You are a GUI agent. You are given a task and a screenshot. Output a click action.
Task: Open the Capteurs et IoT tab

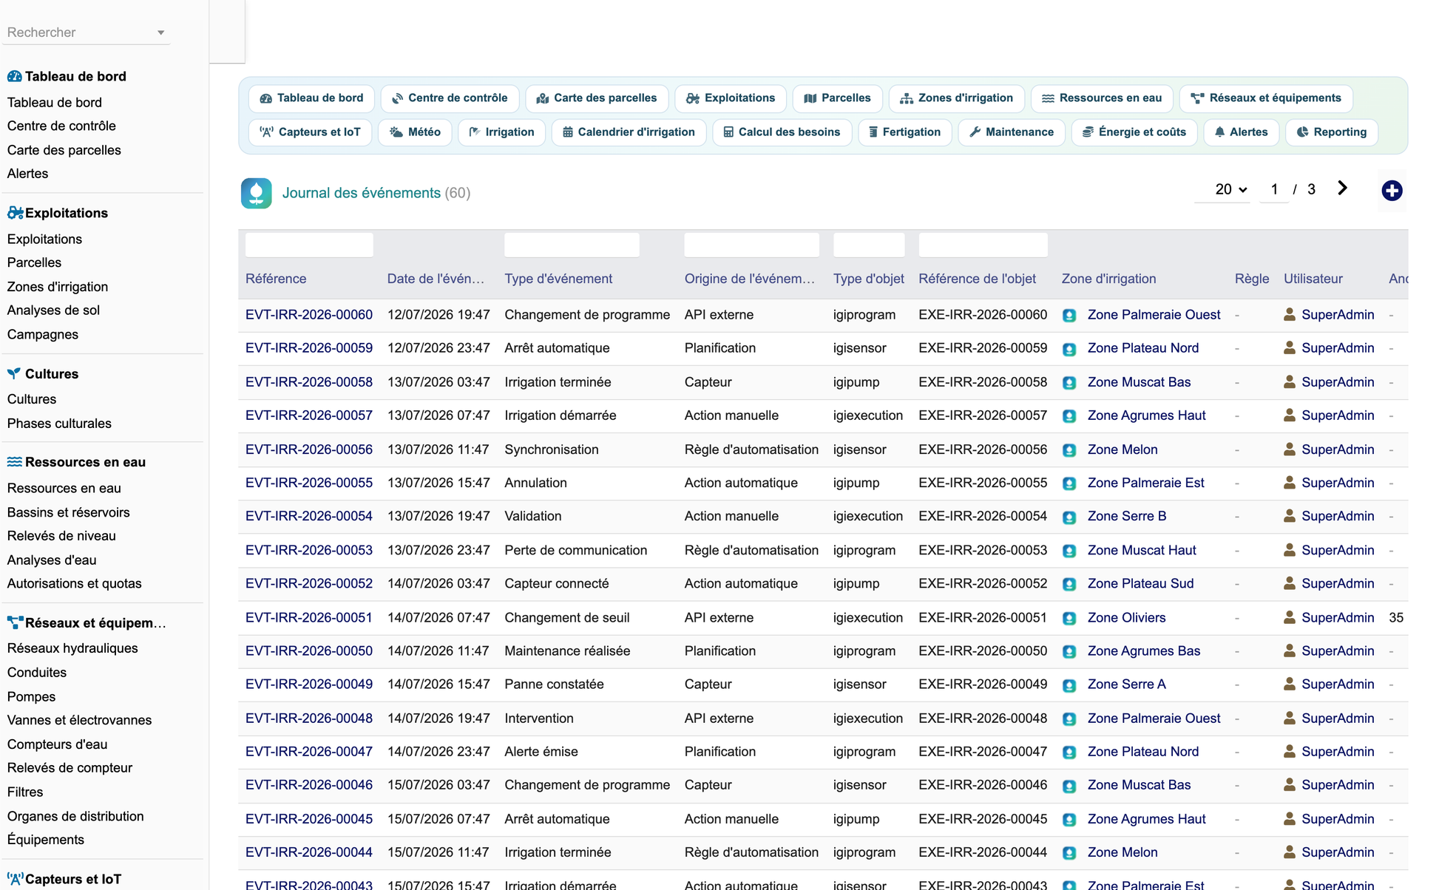point(311,132)
